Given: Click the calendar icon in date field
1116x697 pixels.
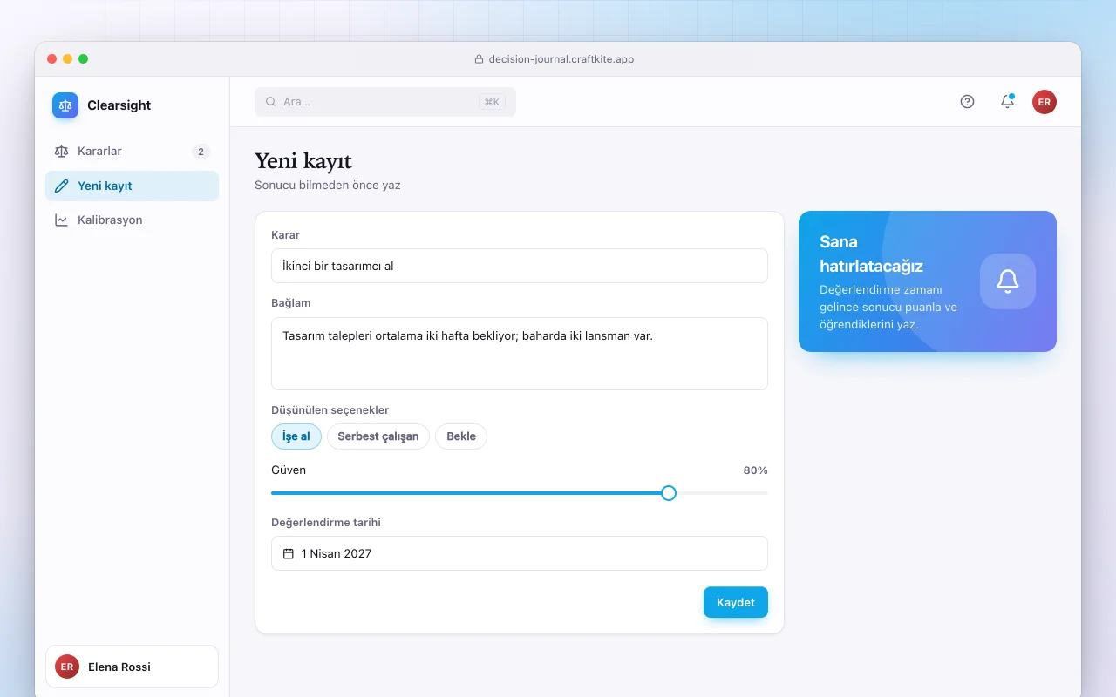Looking at the screenshot, I should pyautogui.click(x=289, y=553).
